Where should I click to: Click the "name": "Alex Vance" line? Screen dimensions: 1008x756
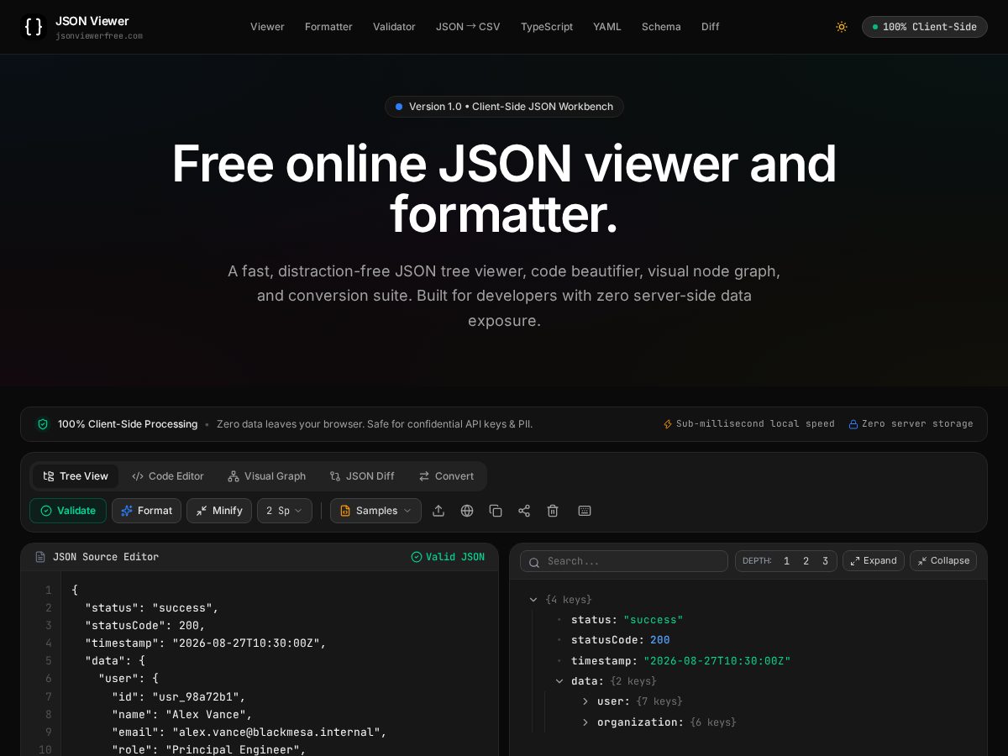(x=182, y=715)
